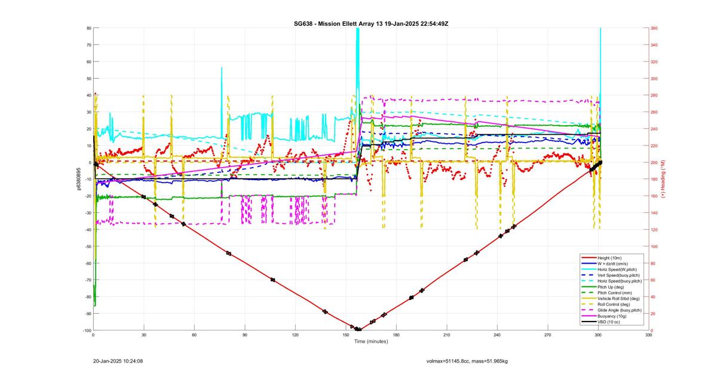Click the x-axis tick label '30'
This screenshot has width=717, height=371.
143,336
